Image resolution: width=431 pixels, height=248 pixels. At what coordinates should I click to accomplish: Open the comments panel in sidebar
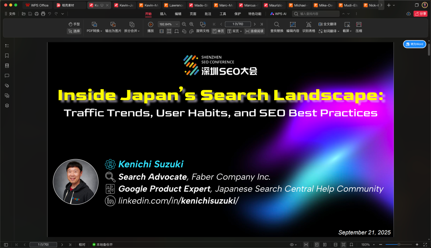(7, 75)
